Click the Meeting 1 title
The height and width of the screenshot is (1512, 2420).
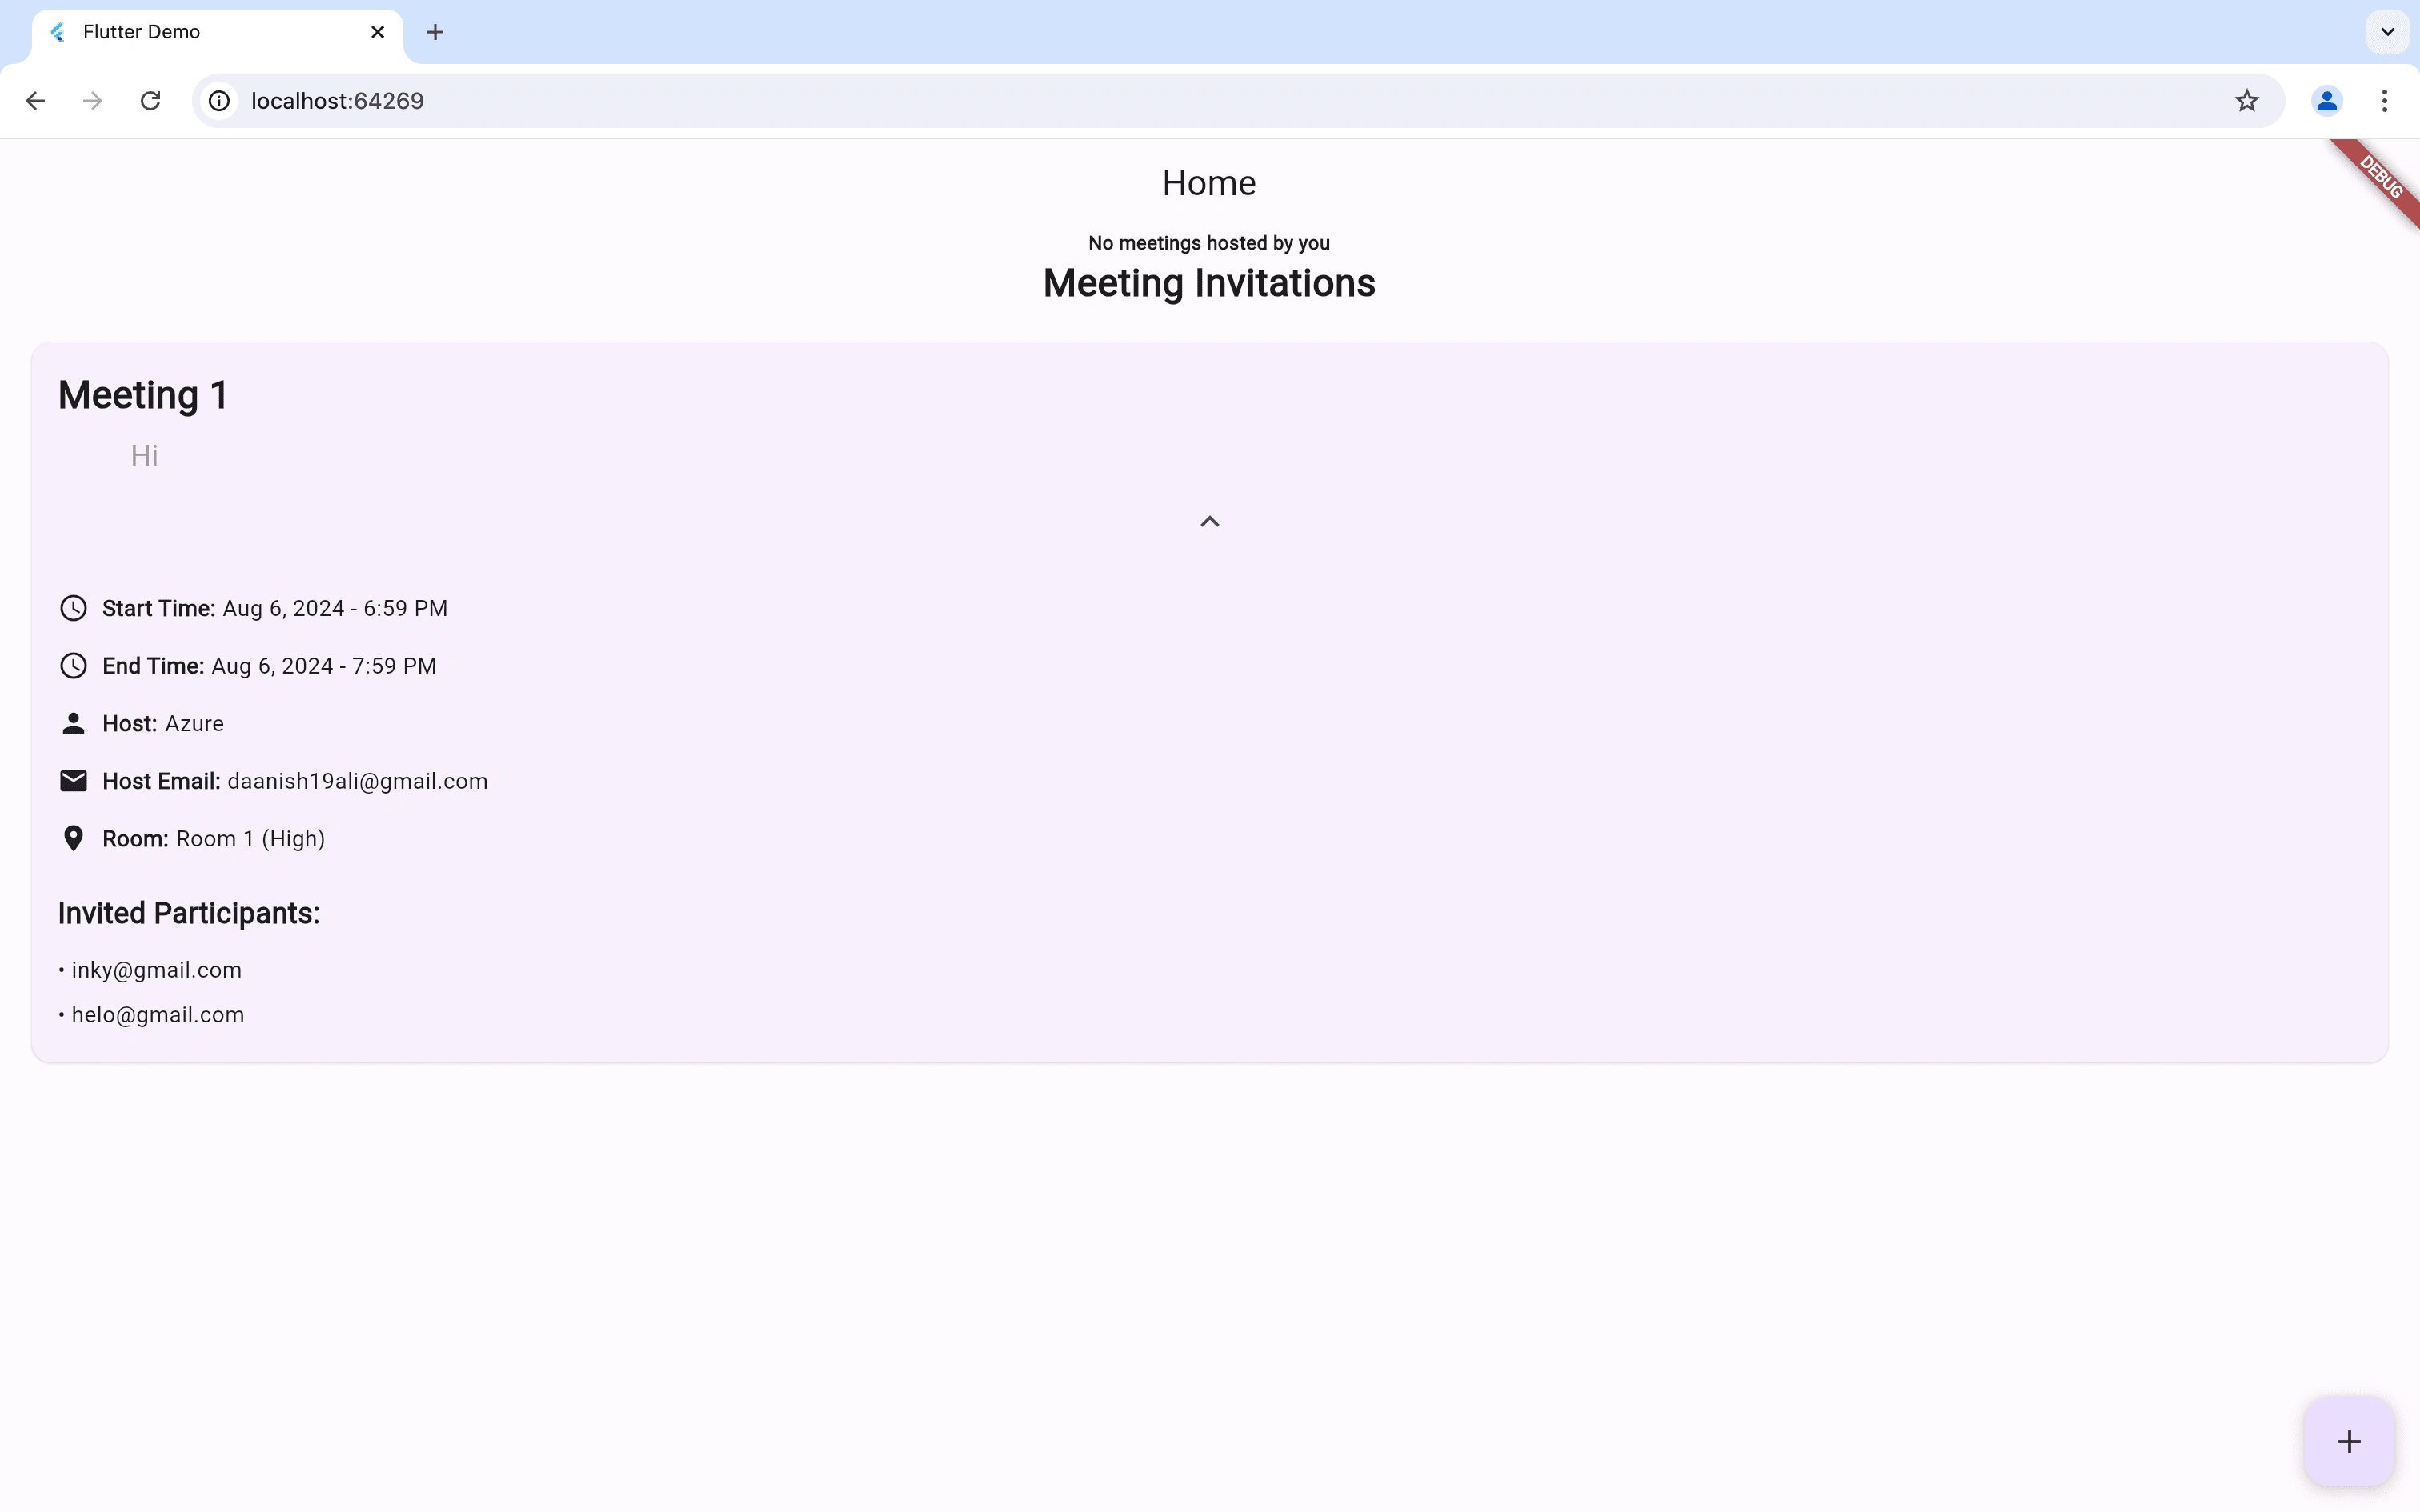(x=143, y=395)
